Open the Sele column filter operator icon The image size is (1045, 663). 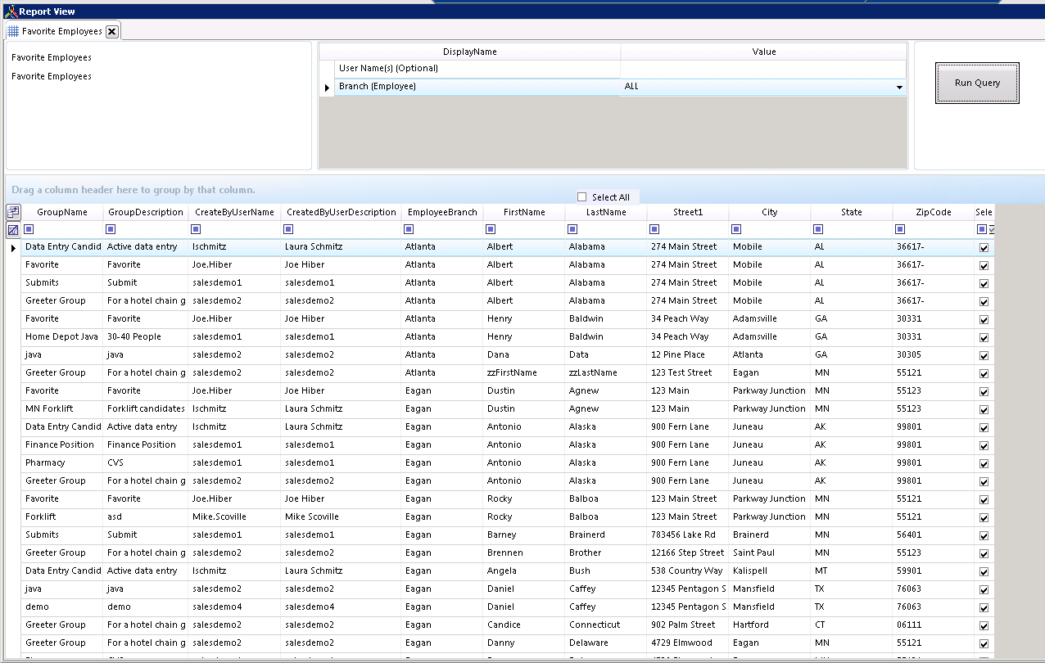click(x=982, y=229)
